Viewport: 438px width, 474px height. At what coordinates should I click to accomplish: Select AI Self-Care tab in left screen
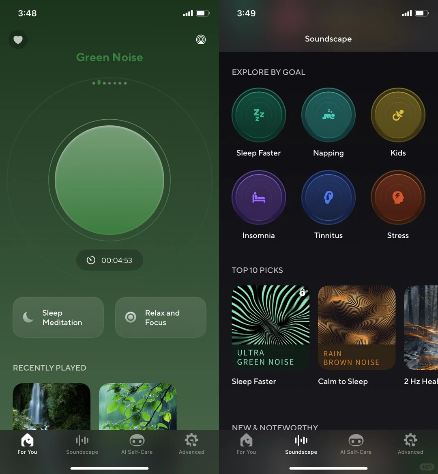point(137,444)
